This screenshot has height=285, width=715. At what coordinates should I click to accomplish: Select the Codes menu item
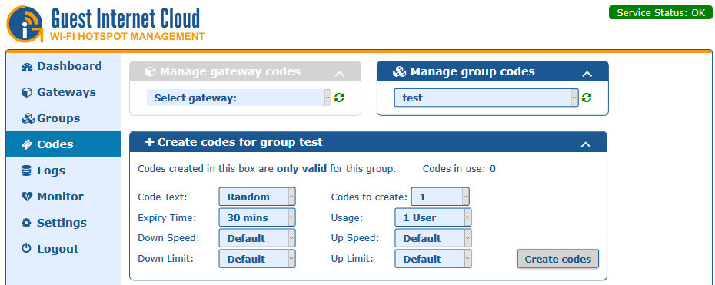tap(63, 144)
